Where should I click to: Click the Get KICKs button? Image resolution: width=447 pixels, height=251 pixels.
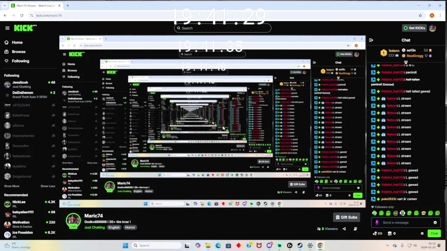point(414,28)
